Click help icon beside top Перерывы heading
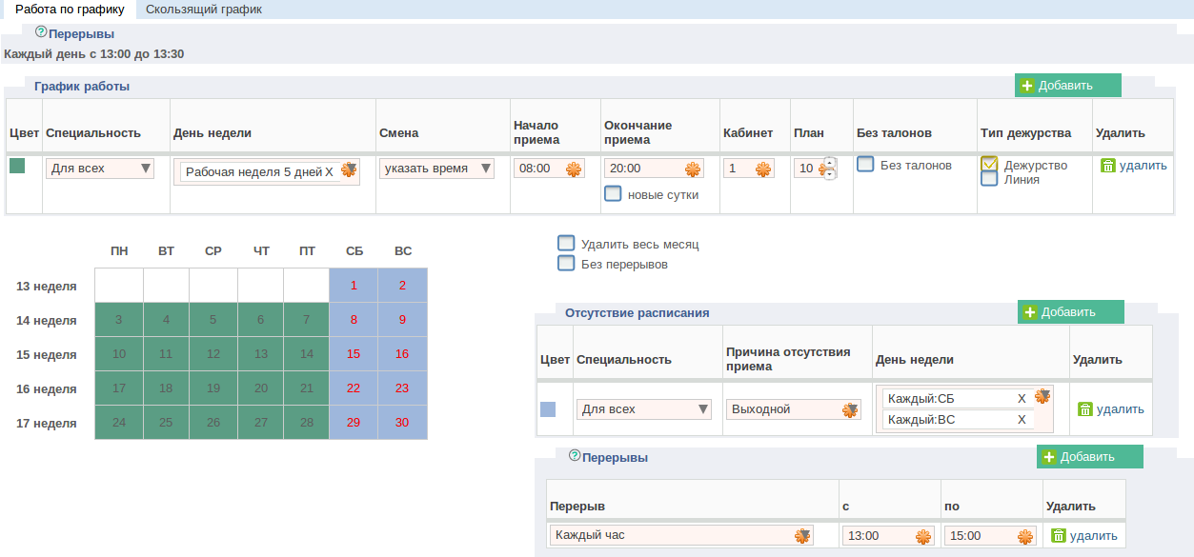Viewport: 1194px width, 557px height. pyautogui.click(x=40, y=31)
